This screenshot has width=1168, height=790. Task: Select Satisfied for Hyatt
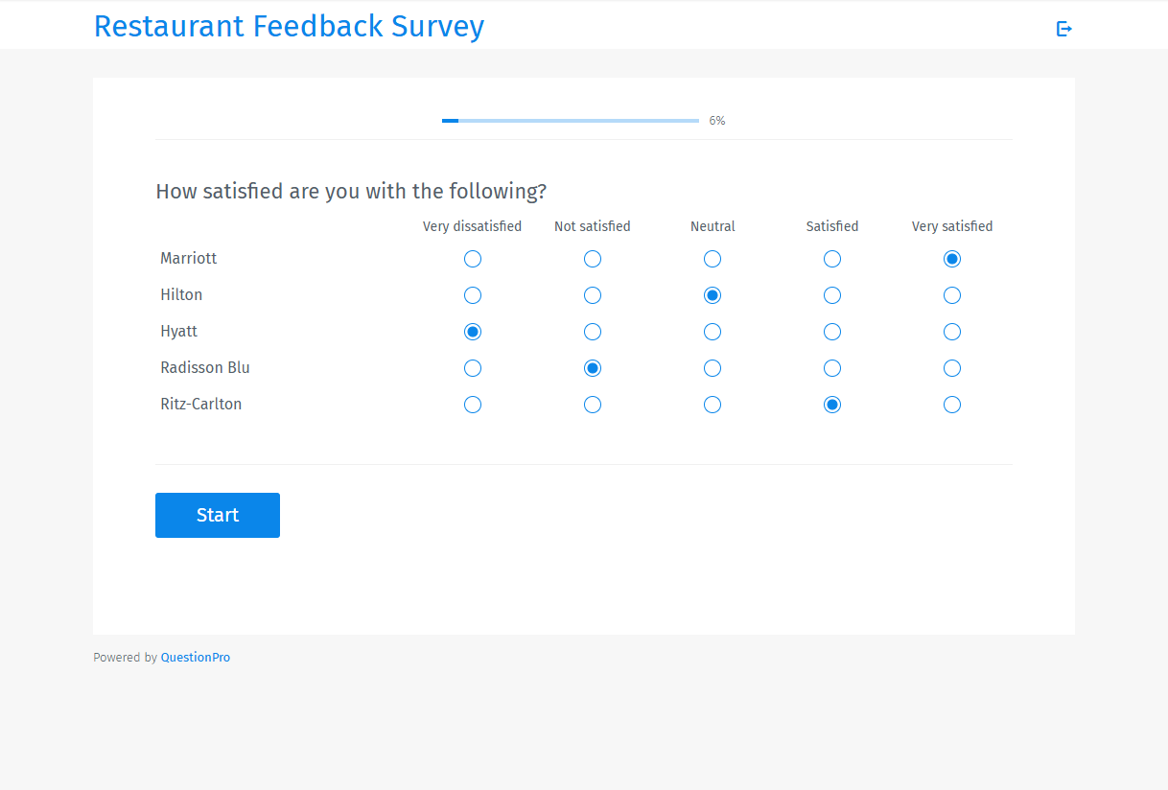tap(831, 331)
